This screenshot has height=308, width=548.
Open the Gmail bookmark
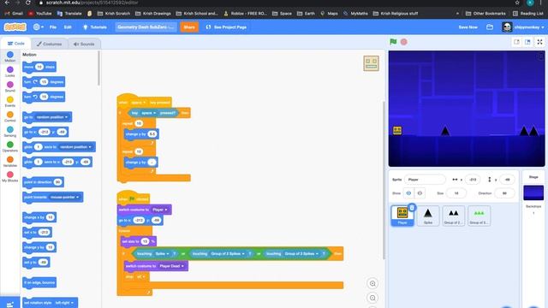(14, 14)
